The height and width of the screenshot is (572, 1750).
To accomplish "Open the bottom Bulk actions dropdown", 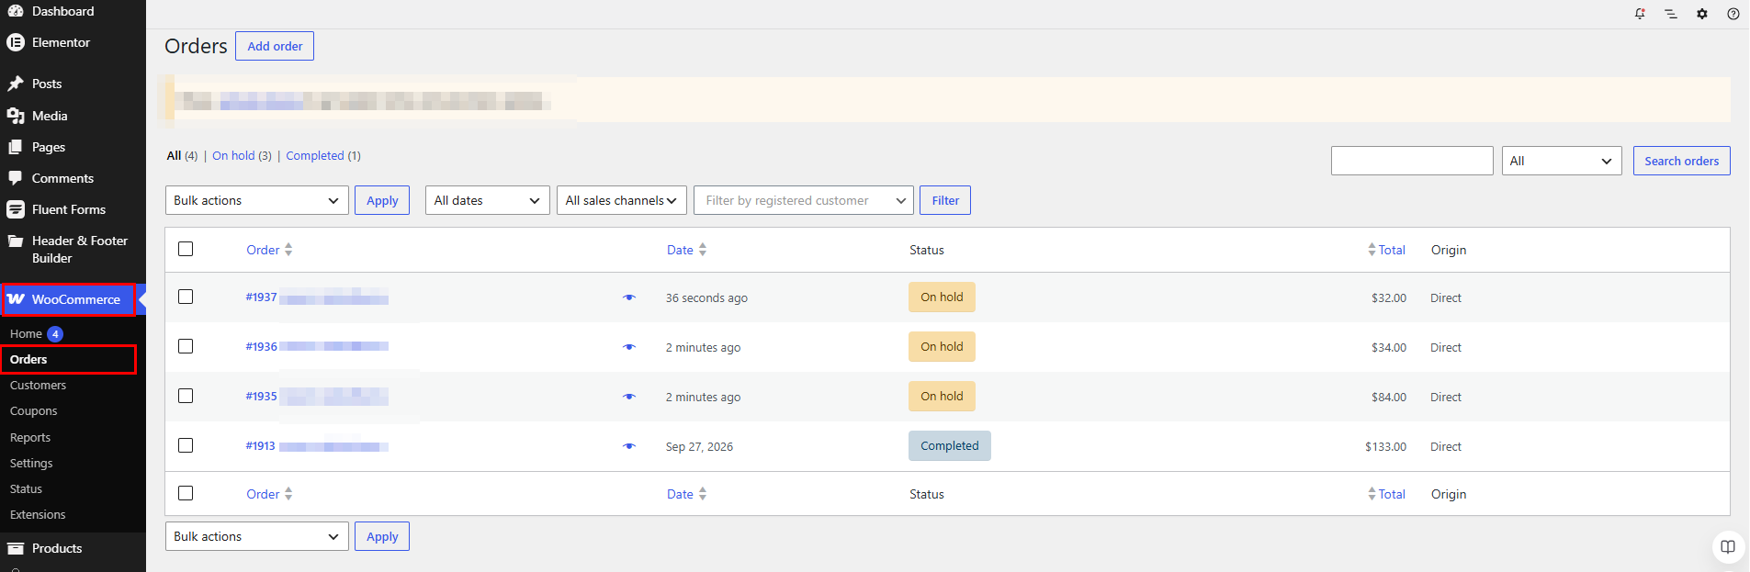I will (x=257, y=536).
